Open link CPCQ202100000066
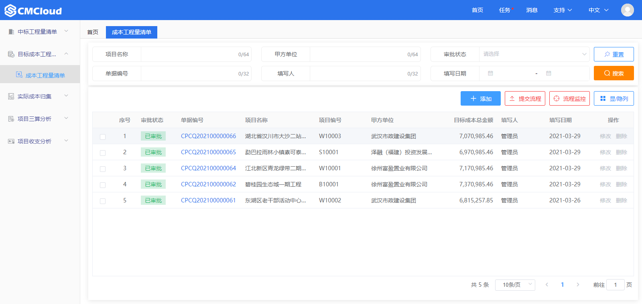The height and width of the screenshot is (304, 642). pos(208,136)
